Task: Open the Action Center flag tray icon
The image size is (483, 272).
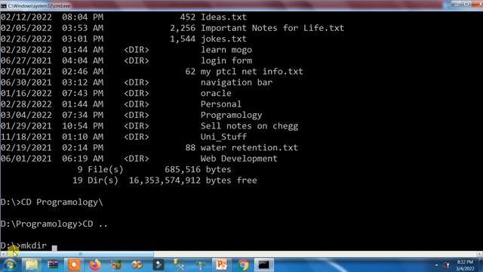Action: coord(446,265)
